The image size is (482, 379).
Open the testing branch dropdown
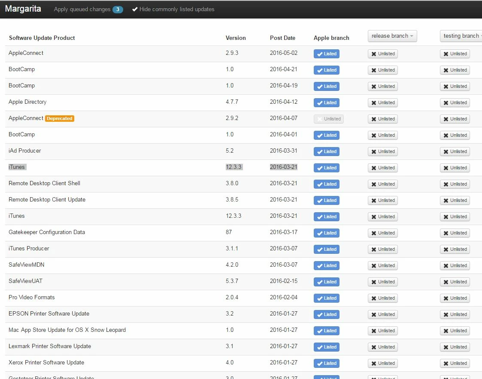pyautogui.click(x=462, y=36)
